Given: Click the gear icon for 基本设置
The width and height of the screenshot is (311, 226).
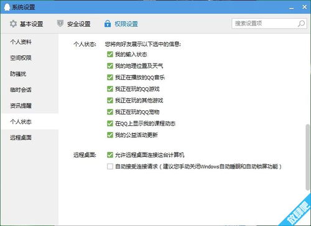Looking at the screenshot, I should pos(13,24).
